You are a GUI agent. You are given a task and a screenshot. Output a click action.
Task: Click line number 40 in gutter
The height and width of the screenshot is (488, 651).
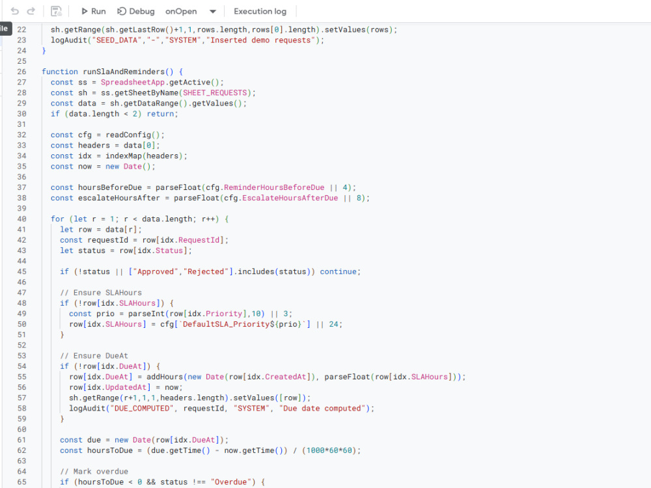tap(21, 219)
